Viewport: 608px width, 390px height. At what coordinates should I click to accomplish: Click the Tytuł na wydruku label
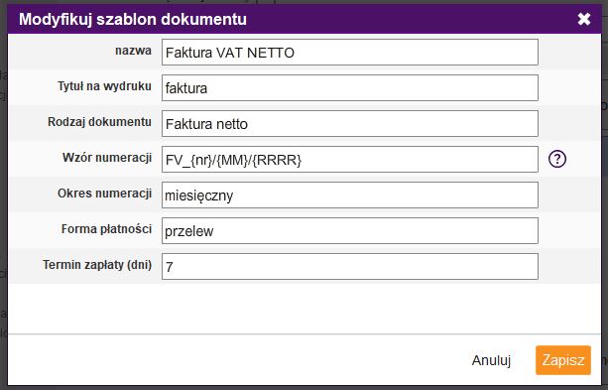(x=104, y=86)
